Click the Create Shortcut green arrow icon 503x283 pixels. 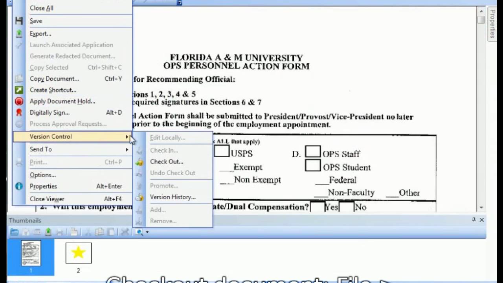click(x=19, y=90)
